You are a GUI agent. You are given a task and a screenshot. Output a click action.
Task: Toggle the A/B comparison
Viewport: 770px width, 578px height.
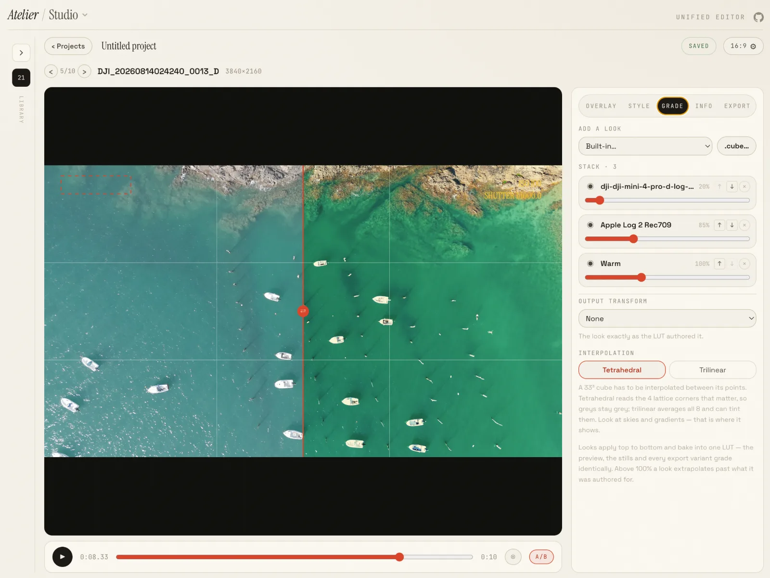tap(541, 557)
